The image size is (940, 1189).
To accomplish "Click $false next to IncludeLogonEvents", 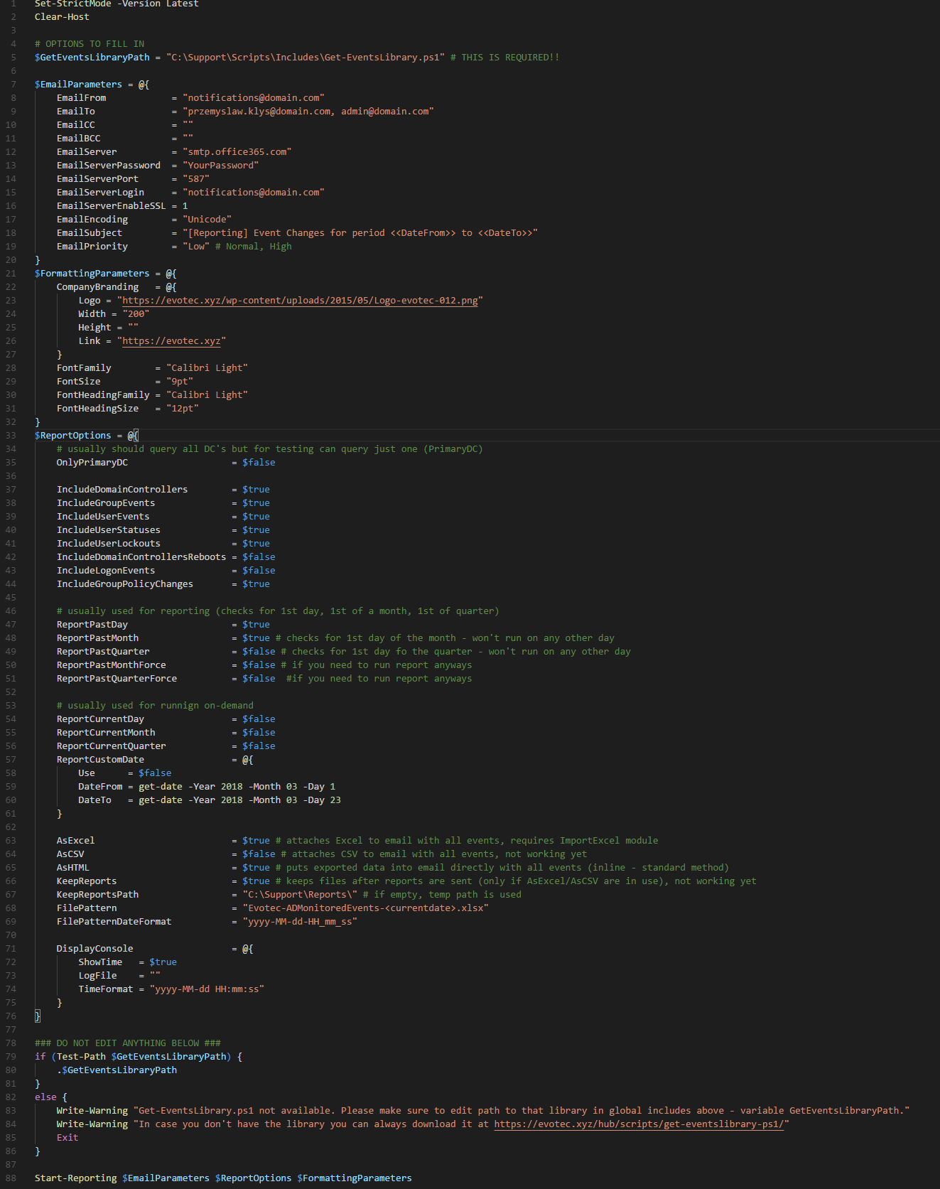I will click(x=259, y=571).
